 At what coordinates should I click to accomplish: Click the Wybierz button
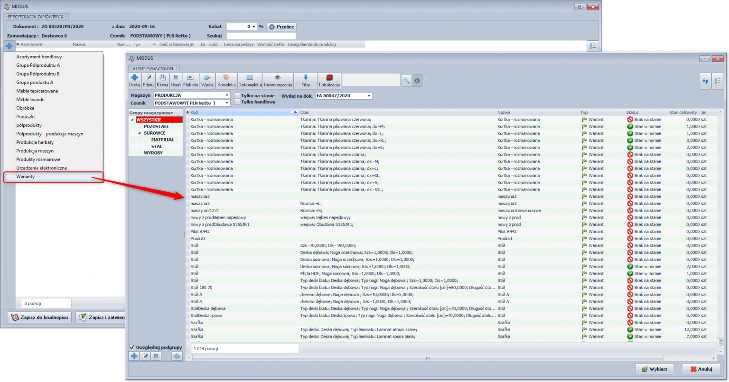[654, 369]
